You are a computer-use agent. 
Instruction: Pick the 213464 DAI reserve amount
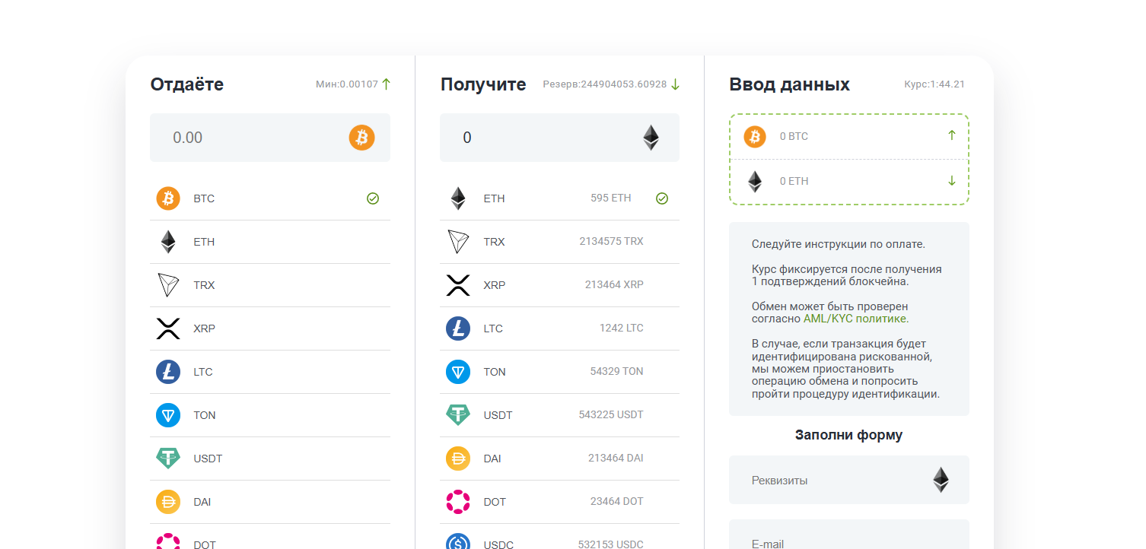(x=616, y=458)
